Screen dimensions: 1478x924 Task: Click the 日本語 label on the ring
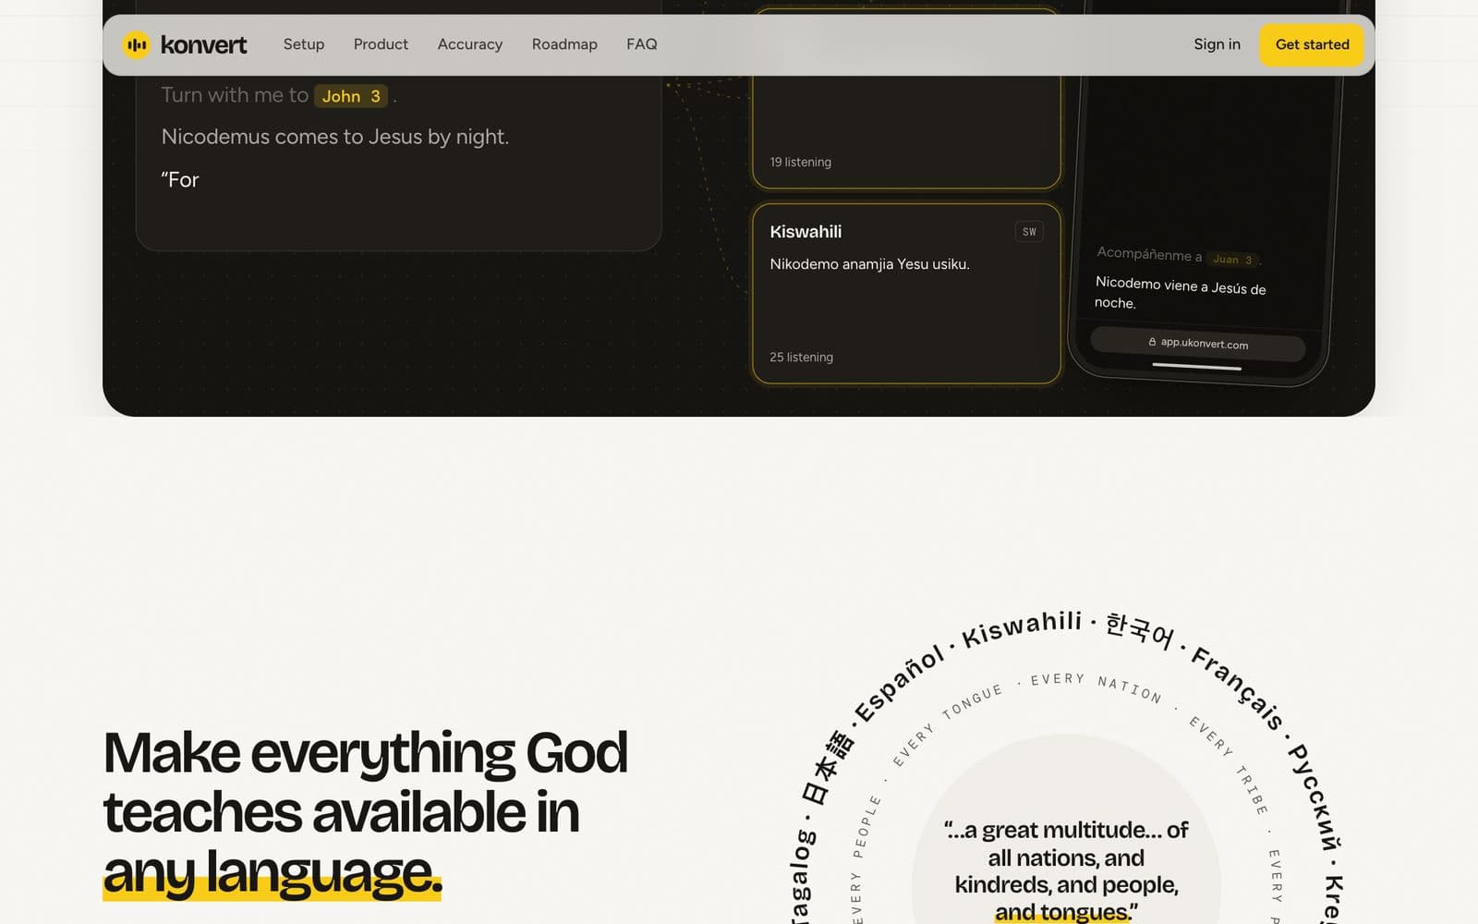pyautogui.click(x=828, y=768)
